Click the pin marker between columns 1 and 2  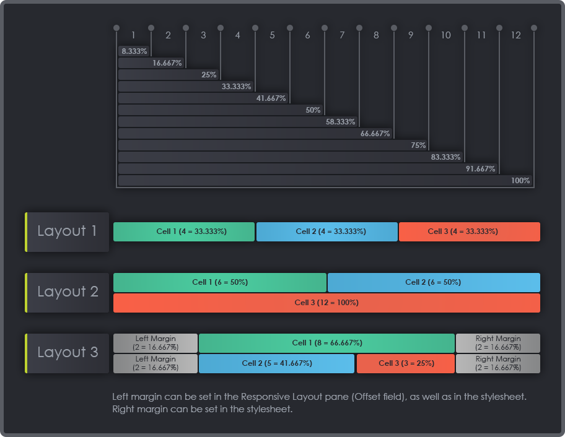(x=151, y=28)
